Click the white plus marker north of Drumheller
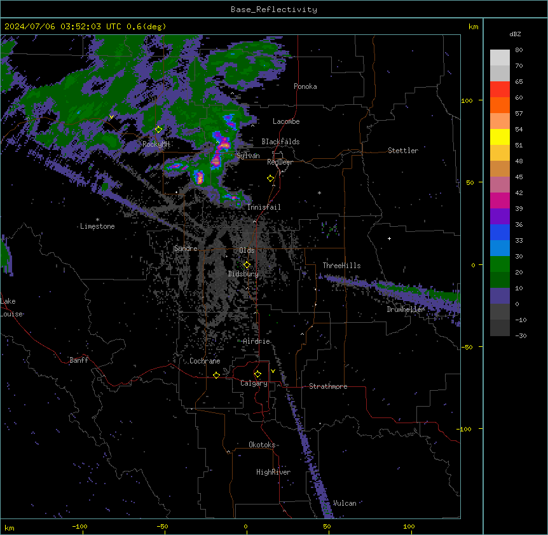Screen dimensions: 548x535 pyautogui.click(x=389, y=238)
